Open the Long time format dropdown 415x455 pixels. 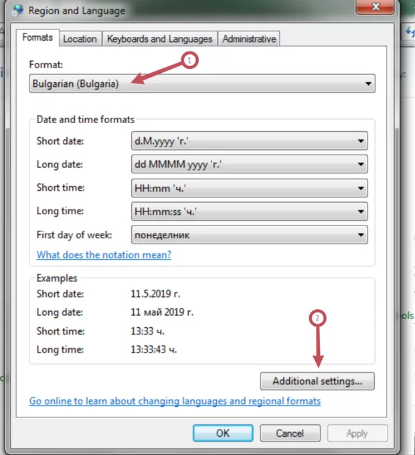(249, 211)
